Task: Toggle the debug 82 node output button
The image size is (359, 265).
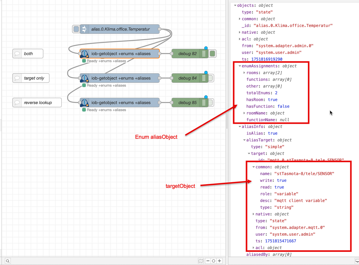Action: coord(212,54)
